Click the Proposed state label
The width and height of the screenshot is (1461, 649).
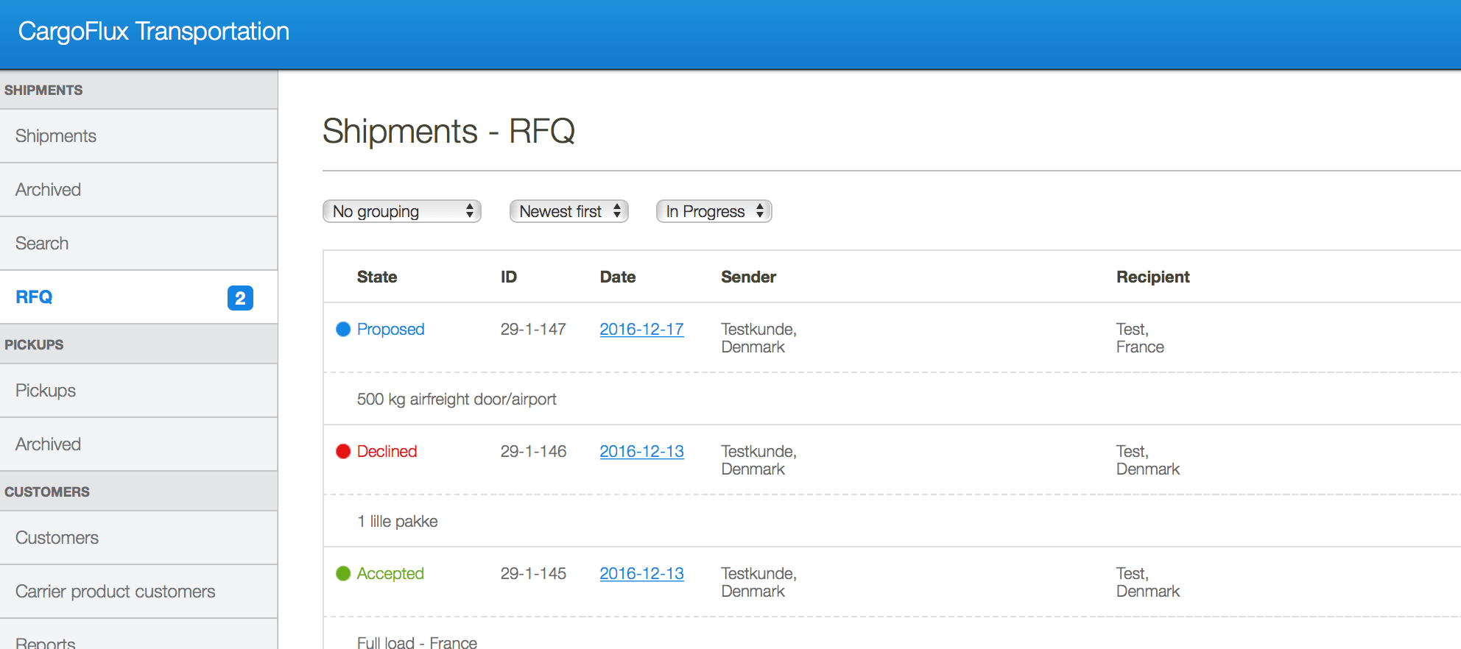click(390, 329)
